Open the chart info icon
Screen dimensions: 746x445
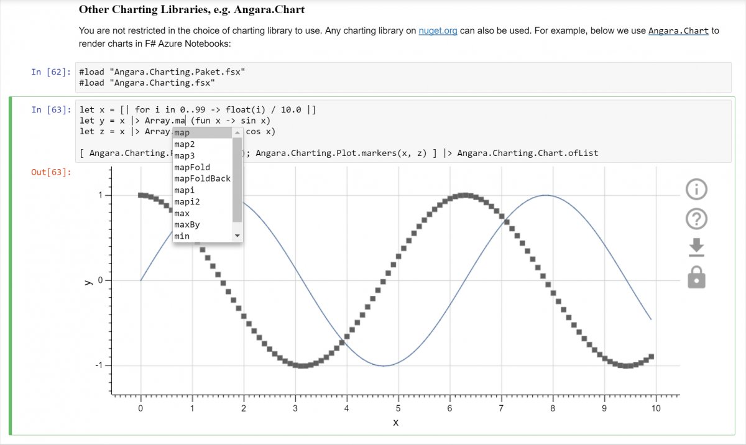coord(696,188)
